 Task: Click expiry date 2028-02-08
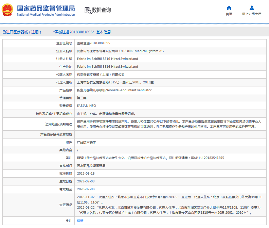coord(86,189)
